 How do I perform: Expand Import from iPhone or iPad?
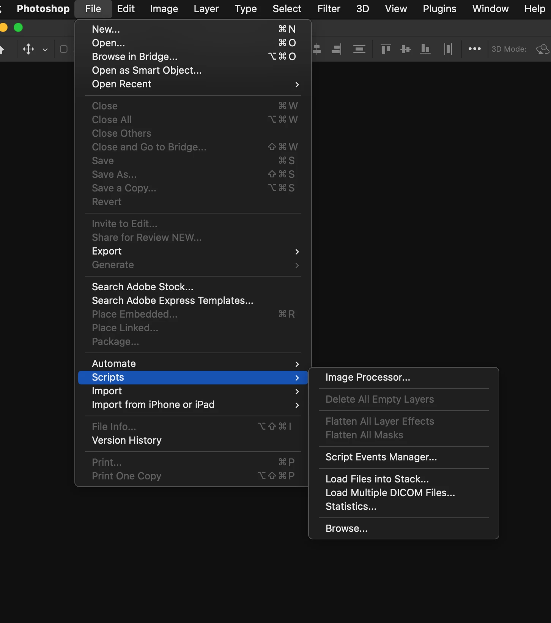pyautogui.click(x=193, y=405)
